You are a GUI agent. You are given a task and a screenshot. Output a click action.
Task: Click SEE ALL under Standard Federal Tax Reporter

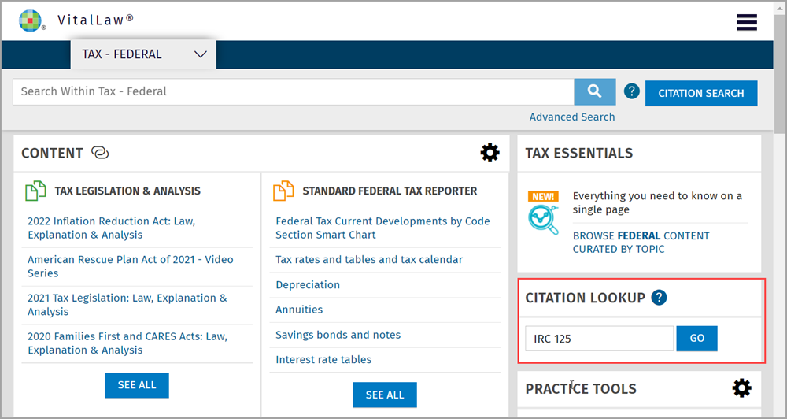coord(385,395)
